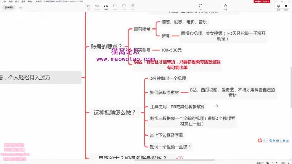Open the 编辑 (Edit) menu
The image size is (292, 164).
tap(11, 1)
